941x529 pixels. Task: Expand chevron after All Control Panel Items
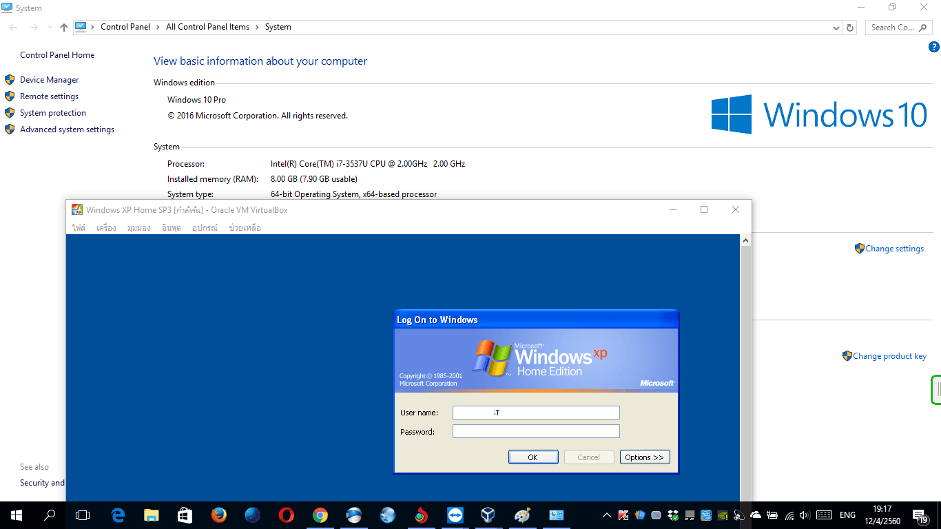click(x=258, y=28)
